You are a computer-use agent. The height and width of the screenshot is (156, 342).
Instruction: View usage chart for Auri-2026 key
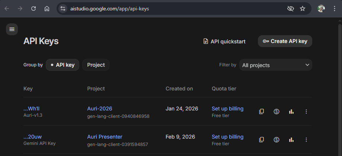(291, 112)
